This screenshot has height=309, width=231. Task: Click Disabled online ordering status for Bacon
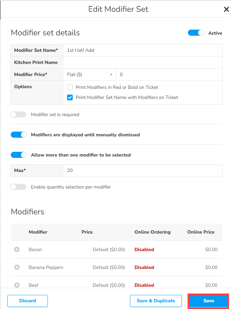coord(144,249)
